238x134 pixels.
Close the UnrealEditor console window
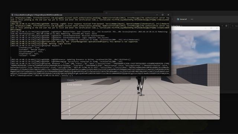coord(168,15)
